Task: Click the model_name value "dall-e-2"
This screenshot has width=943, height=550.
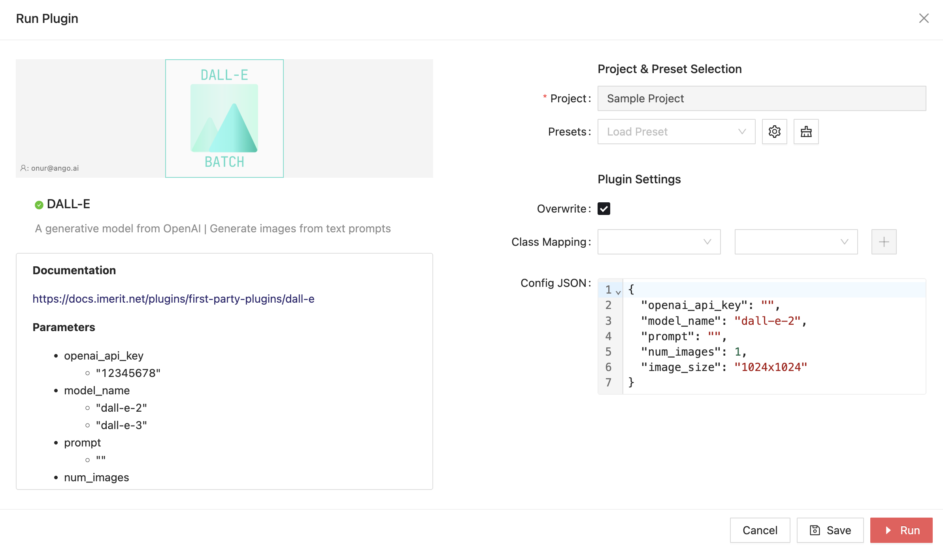Action: coord(767,321)
